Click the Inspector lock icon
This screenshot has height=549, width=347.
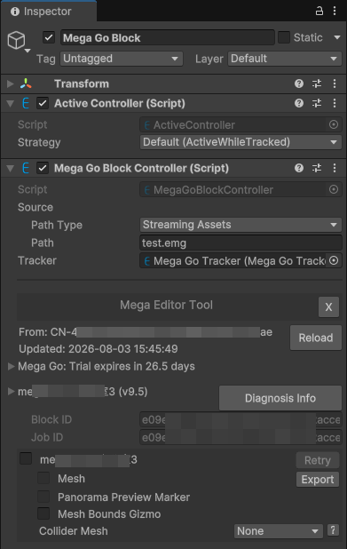click(319, 12)
